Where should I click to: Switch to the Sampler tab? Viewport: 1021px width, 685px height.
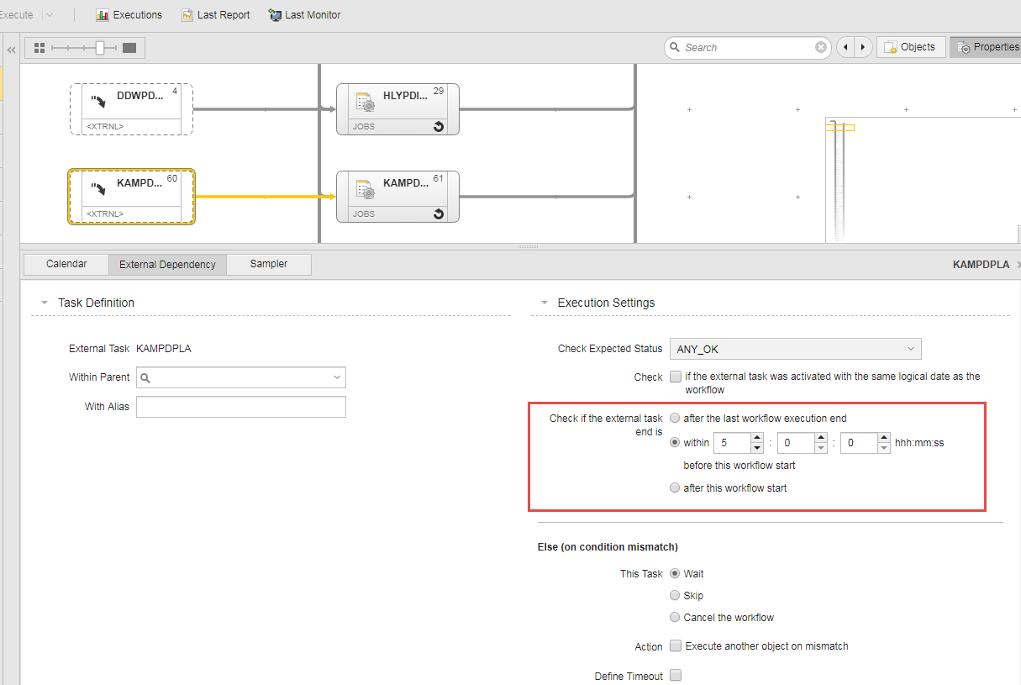(x=269, y=264)
